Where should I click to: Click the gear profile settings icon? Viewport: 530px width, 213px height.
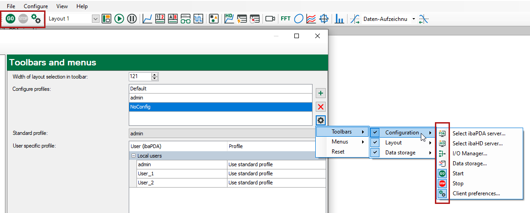click(x=321, y=120)
